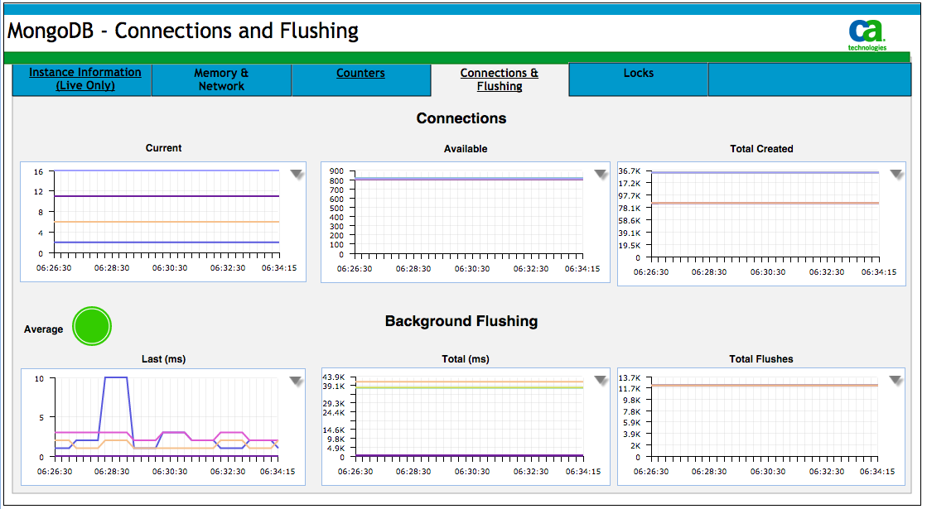Image resolution: width=927 pixels, height=509 pixels.
Task: Click the CA Technologies logo
Action: pos(867,36)
